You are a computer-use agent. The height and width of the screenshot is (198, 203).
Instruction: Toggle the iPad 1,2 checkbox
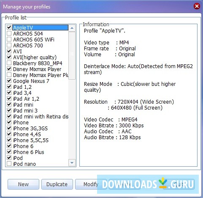click(x=9, y=87)
